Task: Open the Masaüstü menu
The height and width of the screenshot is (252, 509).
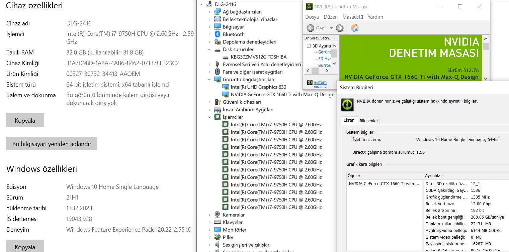Action: [x=353, y=17]
